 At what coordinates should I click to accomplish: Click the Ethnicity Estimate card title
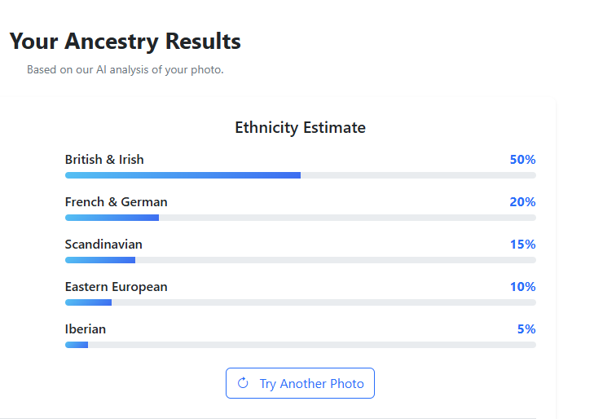click(x=300, y=128)
